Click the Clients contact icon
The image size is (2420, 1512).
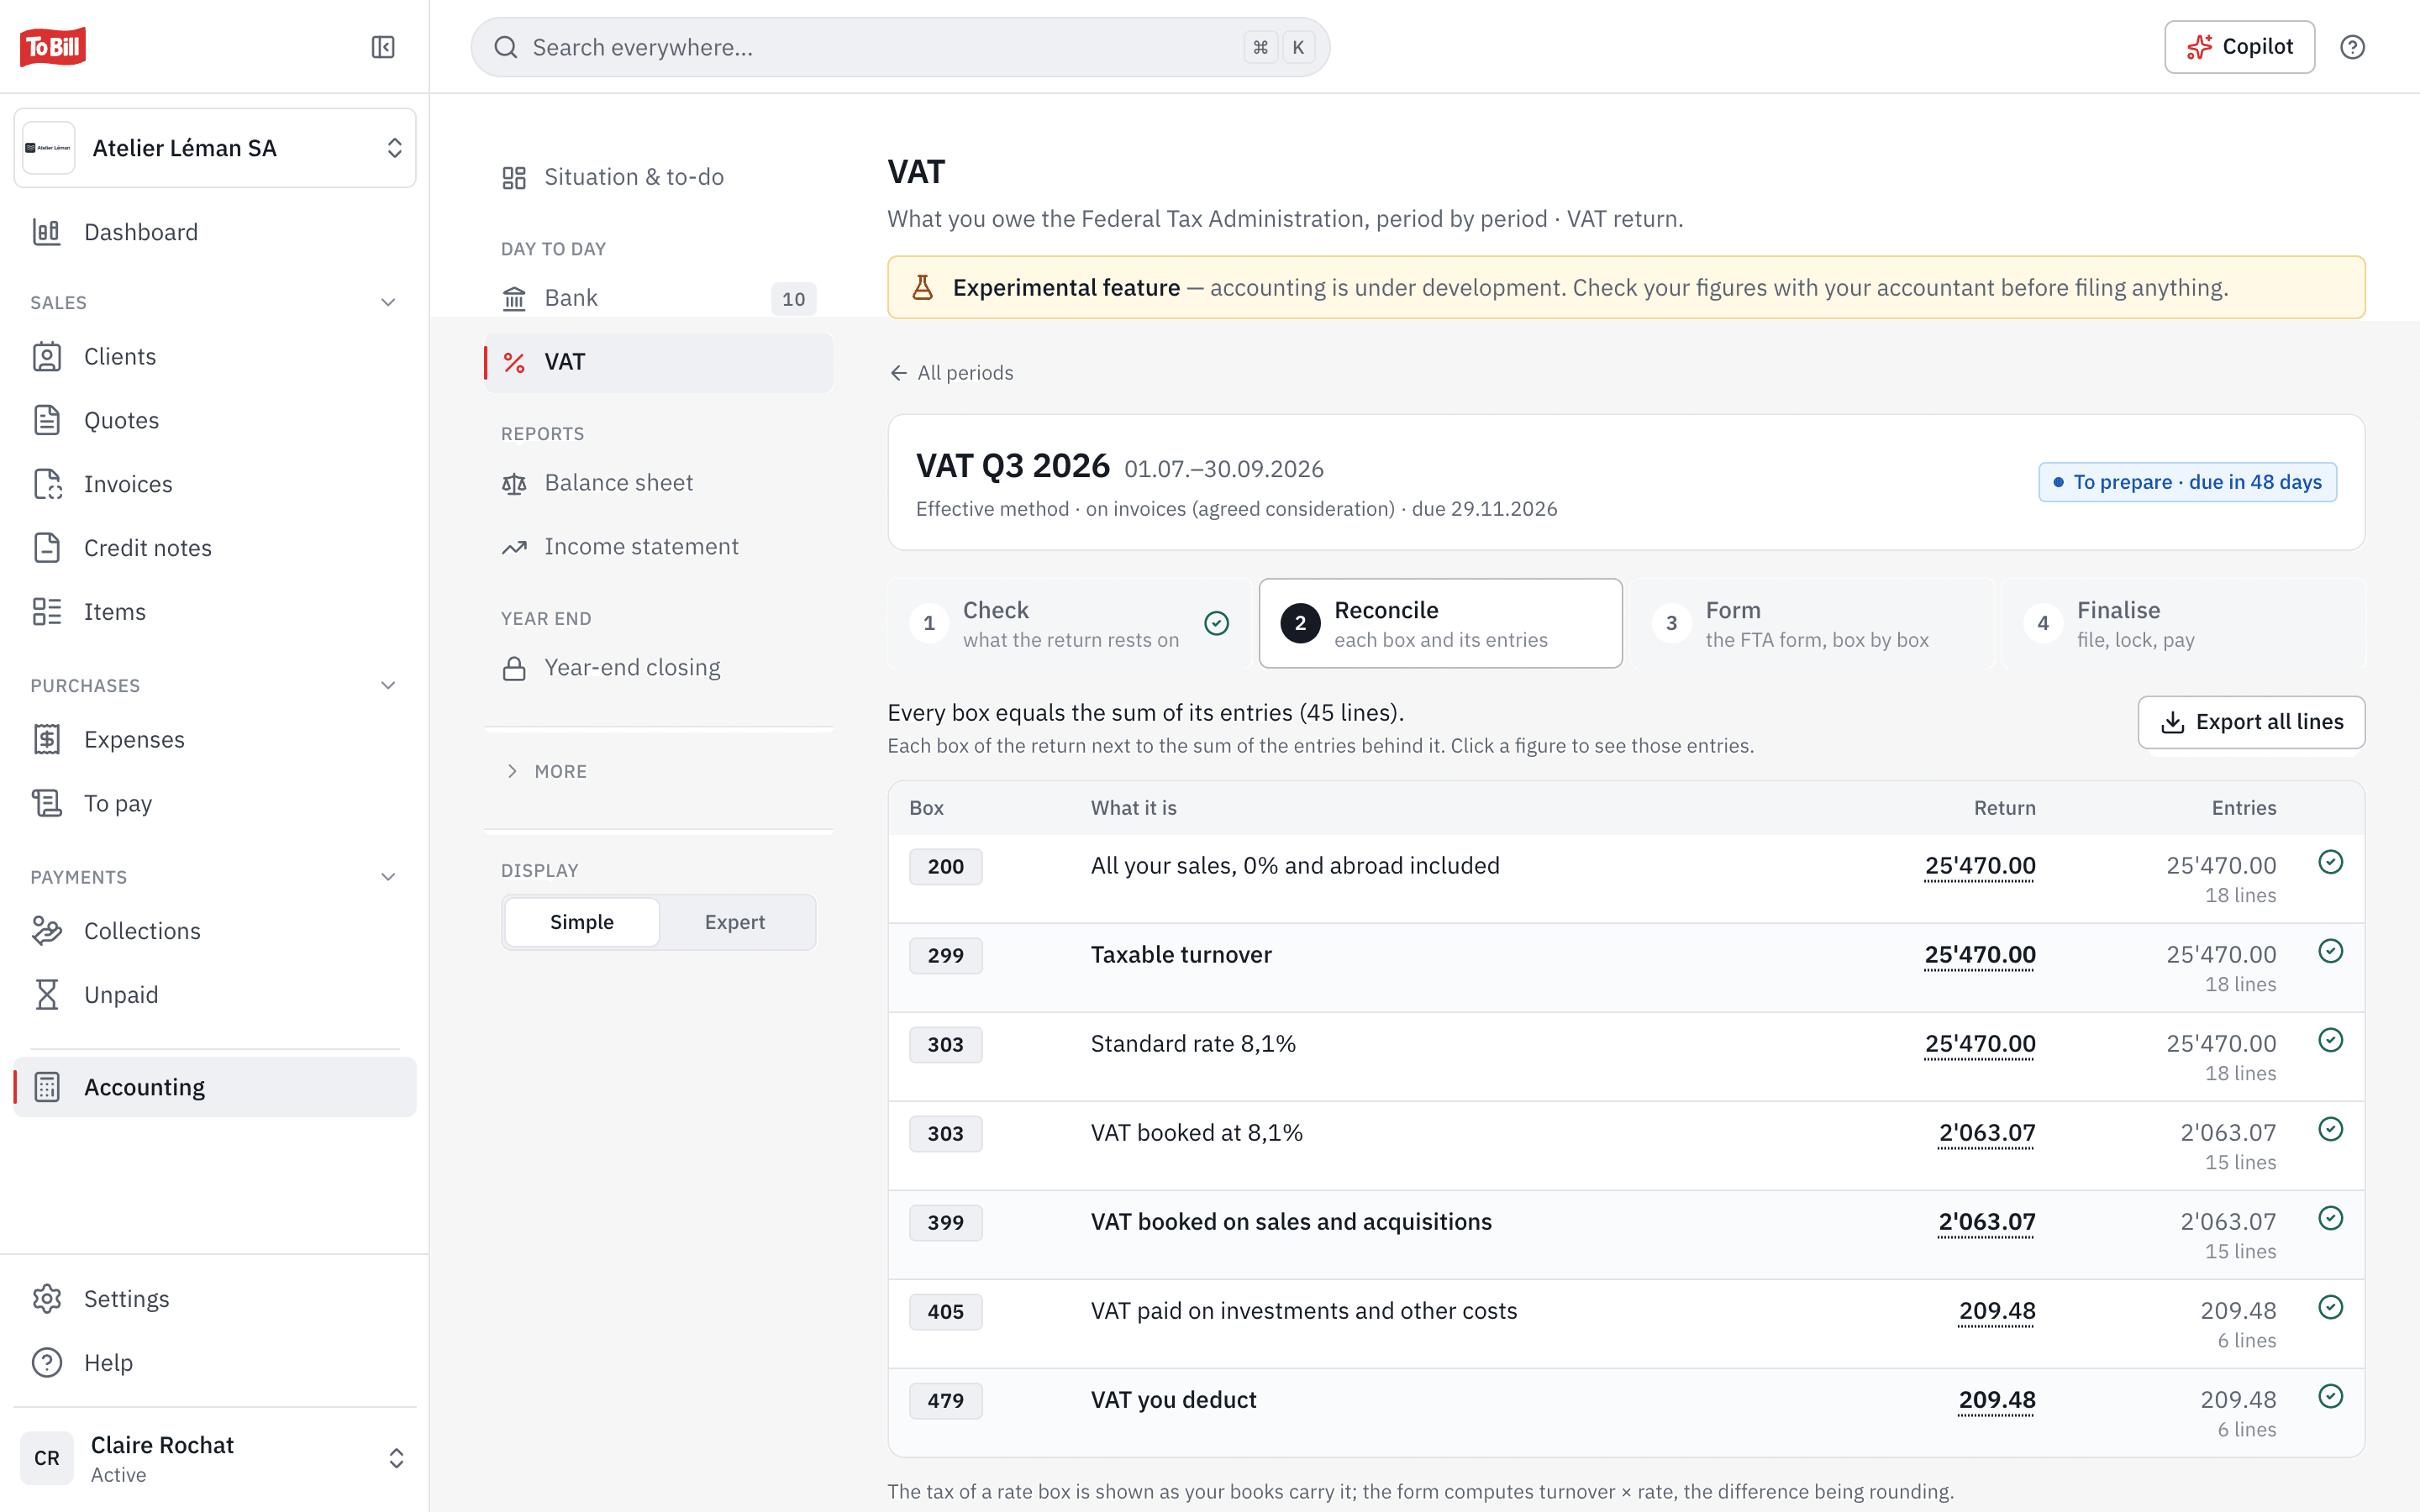pyautogui.click(x=47, y=357)
